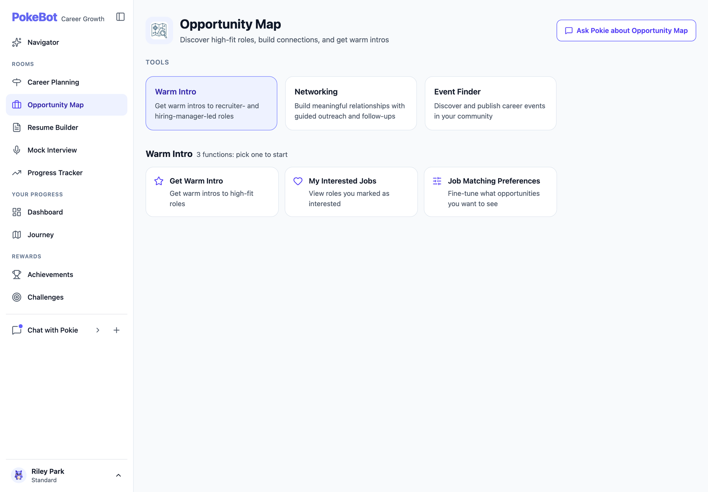The width and height of the screenshot is (708, 492).
Task: Open the Progress Tracker room
Action: point(67,173)
